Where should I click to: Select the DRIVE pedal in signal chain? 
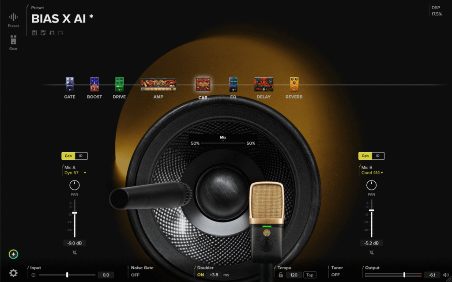coord(119,84)
